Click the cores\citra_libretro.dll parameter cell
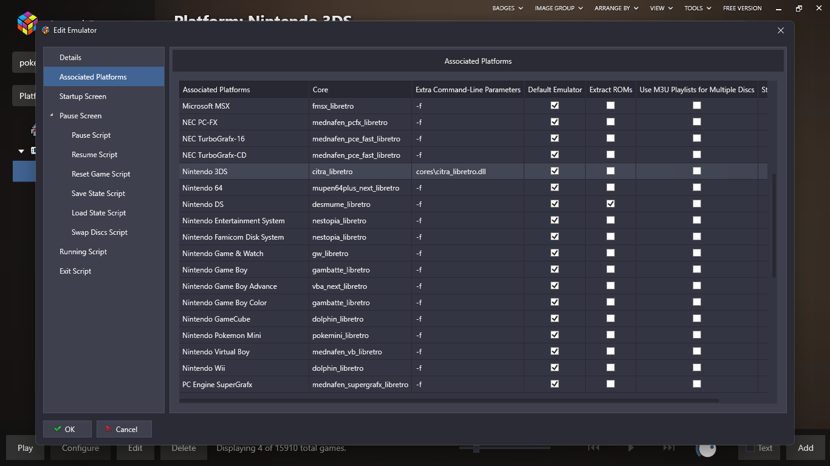The image size is (830, 466). click(x=468, y=171)
